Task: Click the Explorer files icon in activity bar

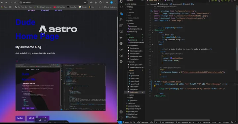Action: (121, 2)
